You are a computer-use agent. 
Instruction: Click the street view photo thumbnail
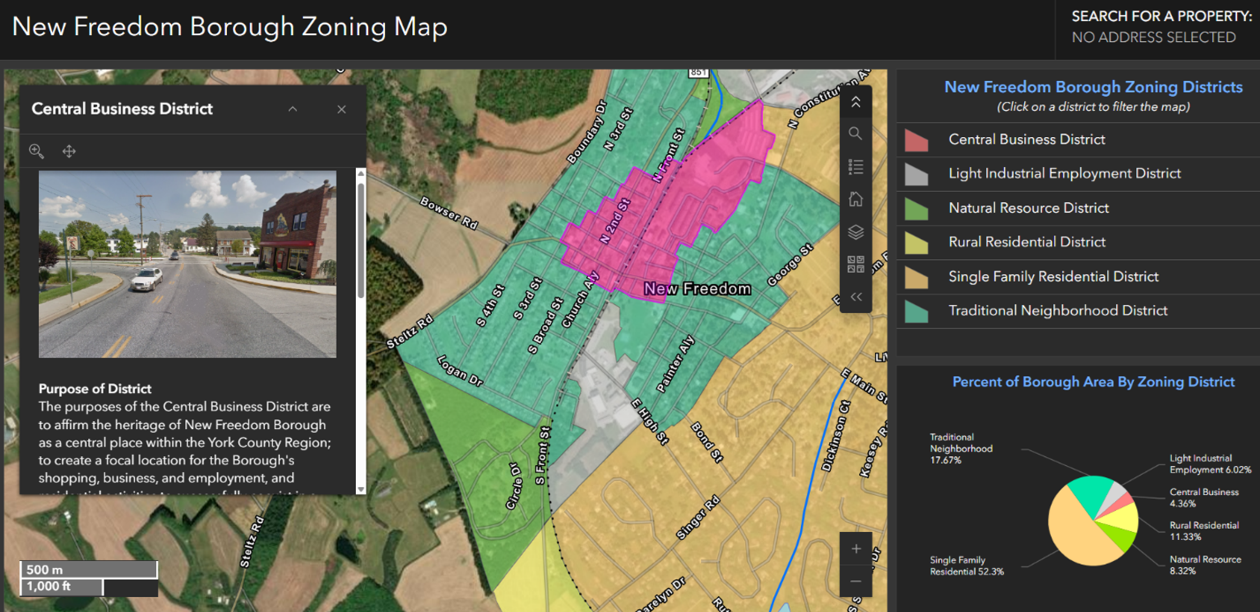click(x=187, y=263)
